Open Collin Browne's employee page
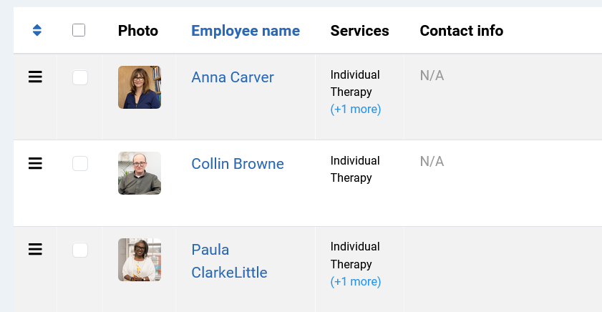602x312 pixels. tap(238, 164)
